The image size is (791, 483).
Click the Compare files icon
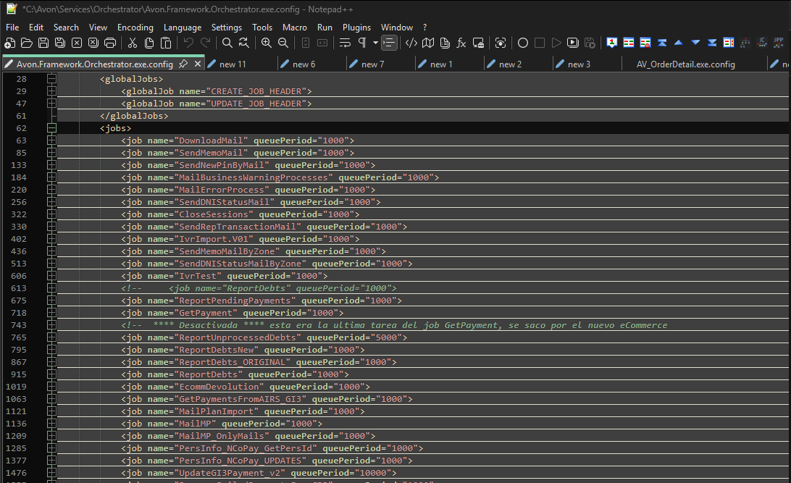pos(629,43)
